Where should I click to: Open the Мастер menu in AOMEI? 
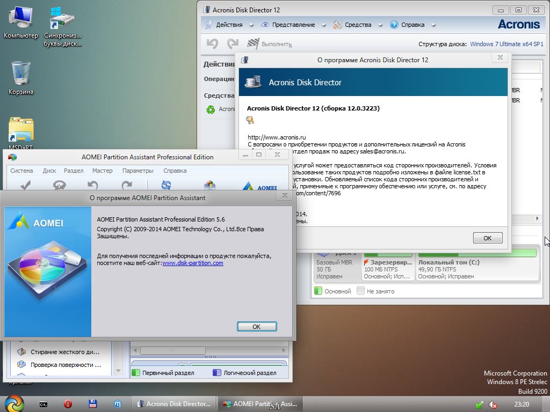[103, 171]
